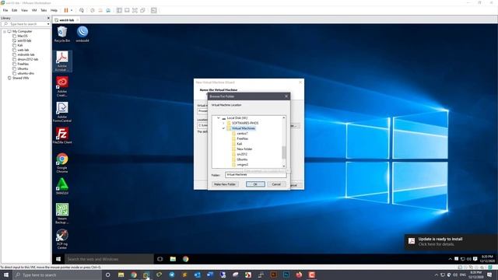Click the Send Ctrl+Alt+Del toolbar icon
Image resolution: width=498 pixels, height=280 pixels.
pyautogui.click(x=82, y=10)
